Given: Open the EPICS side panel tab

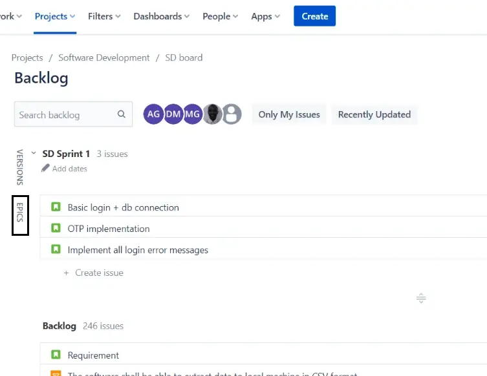Looking at the screenshot, I should pyautogui.click(x=20, y=215).
